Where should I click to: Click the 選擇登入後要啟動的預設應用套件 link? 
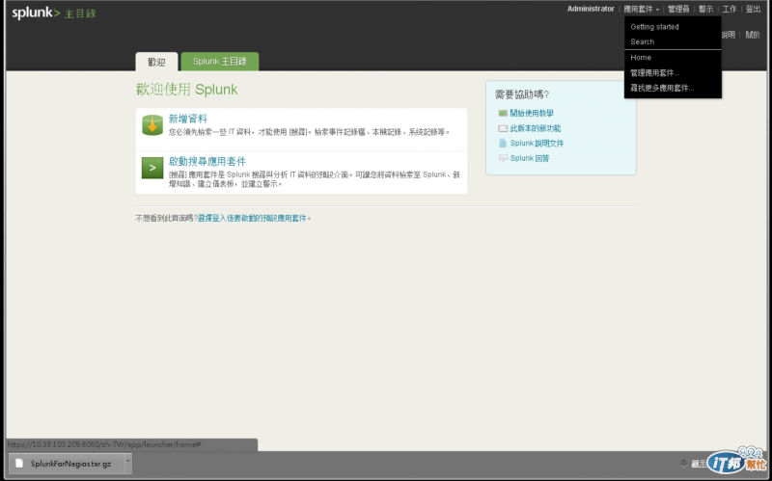(x=252, y=218)
